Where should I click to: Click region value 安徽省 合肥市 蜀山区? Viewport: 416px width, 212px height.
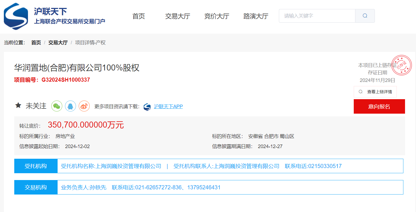tap(271, 136)
